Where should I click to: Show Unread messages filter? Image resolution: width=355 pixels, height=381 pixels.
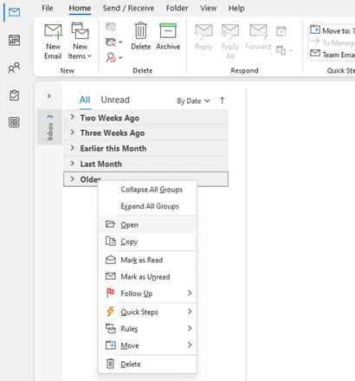point(115,100)
